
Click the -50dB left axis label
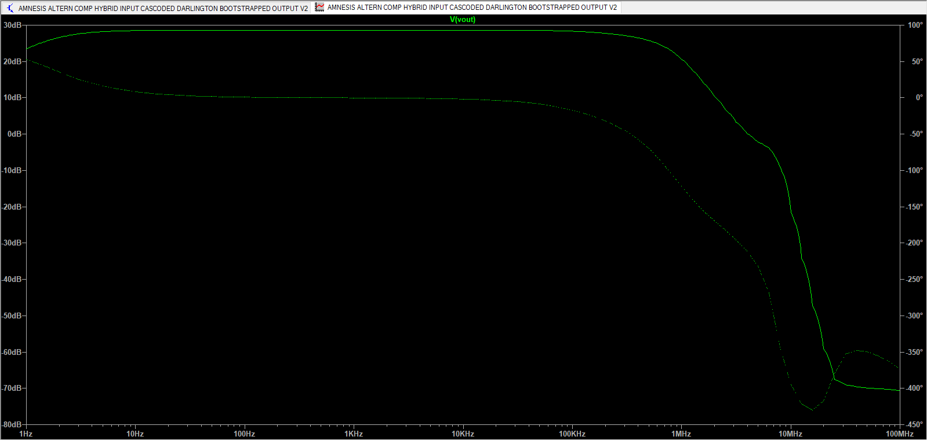tap(12, 316)
